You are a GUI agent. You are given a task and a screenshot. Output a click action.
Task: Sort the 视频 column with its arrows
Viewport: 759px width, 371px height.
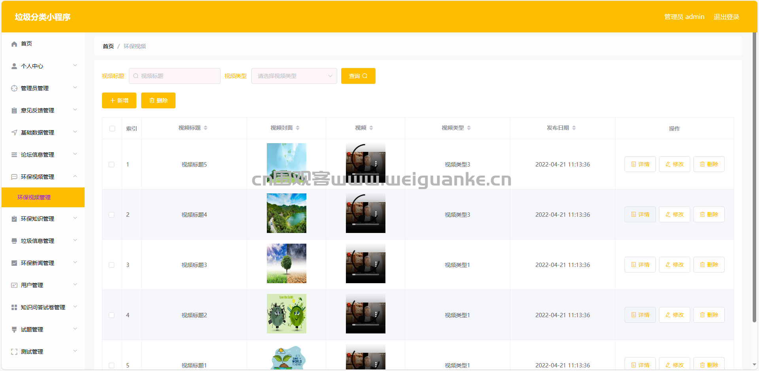click(371, 128)
